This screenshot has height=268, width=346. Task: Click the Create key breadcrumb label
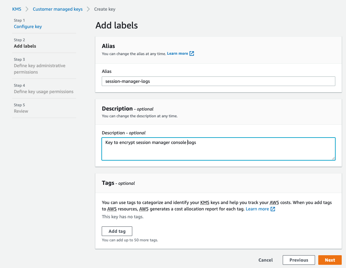pyautogui.click(x=104, y=9)
